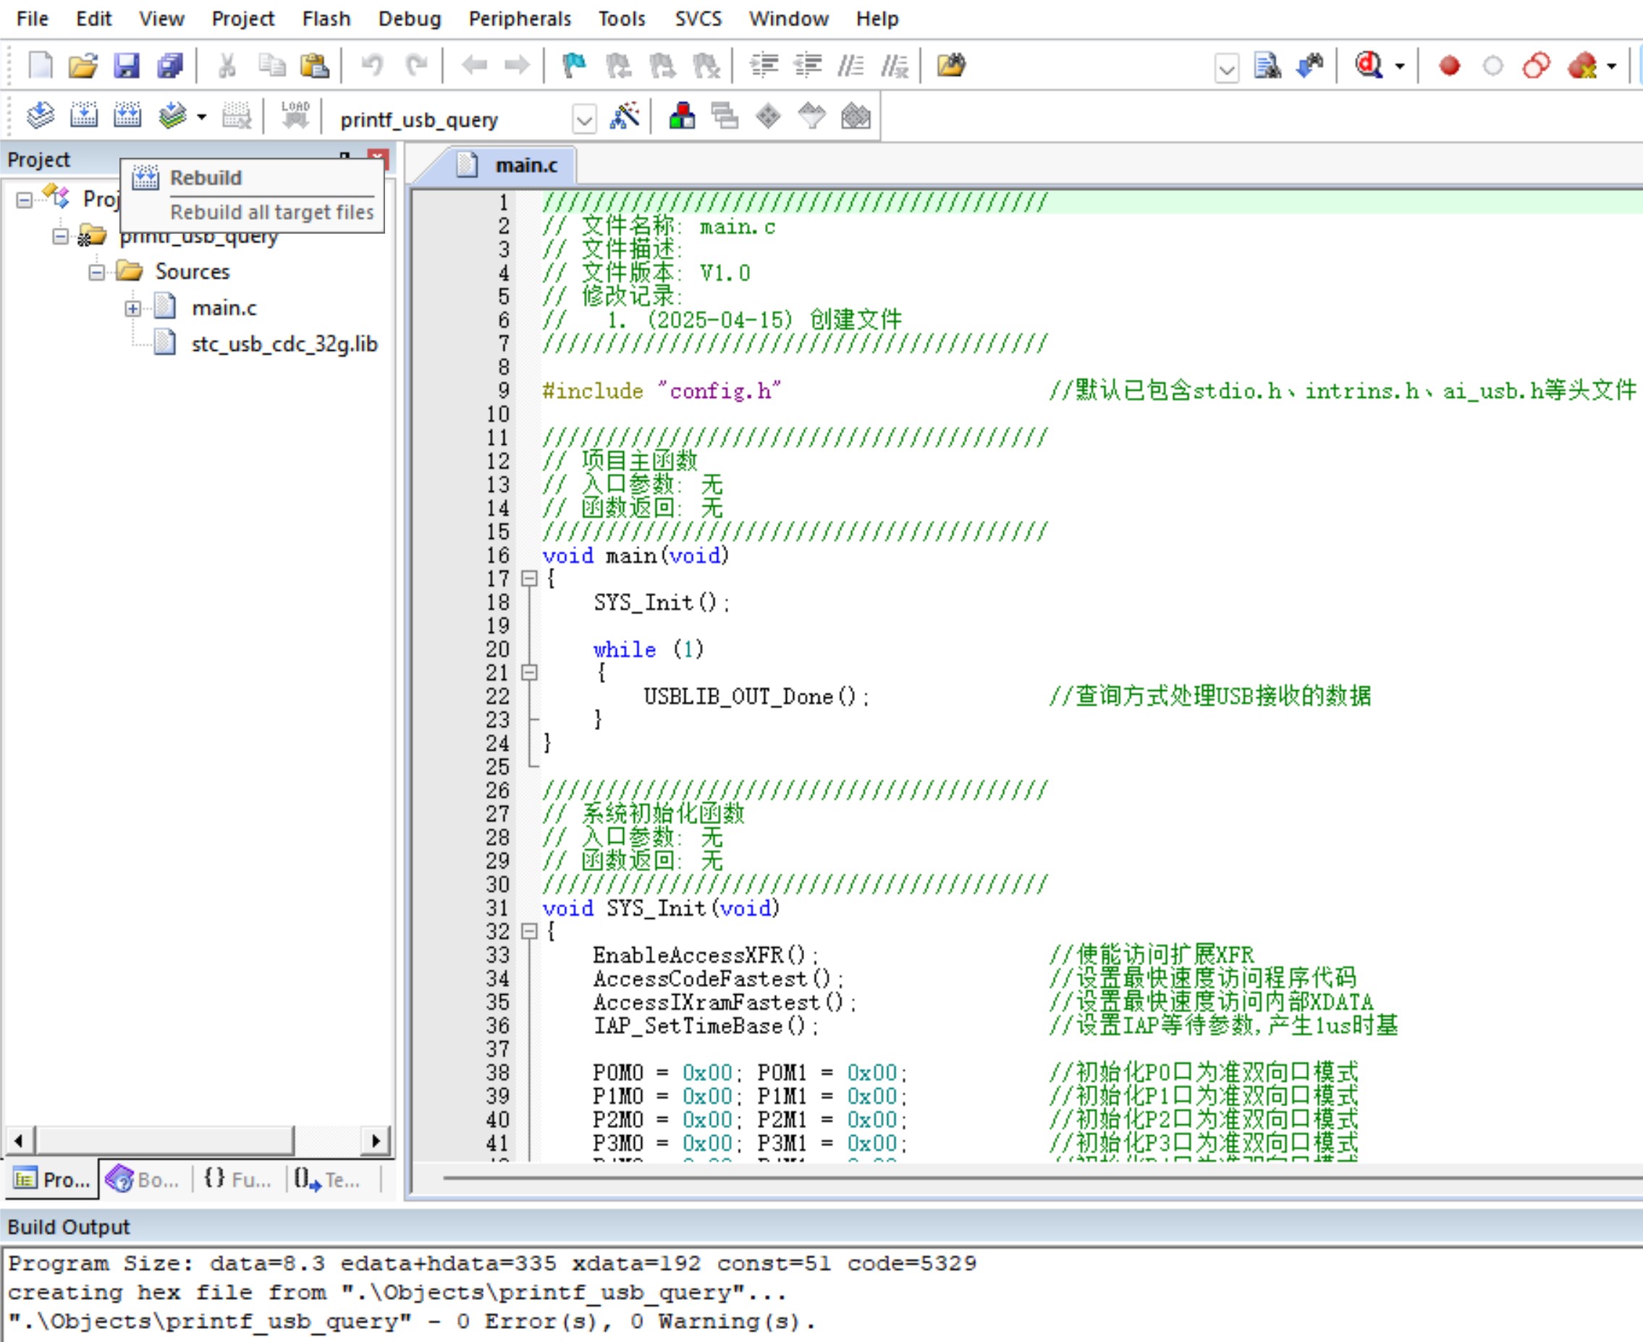Close the Project panel
Screen dimensions: 1643x1342
(378, 157)
